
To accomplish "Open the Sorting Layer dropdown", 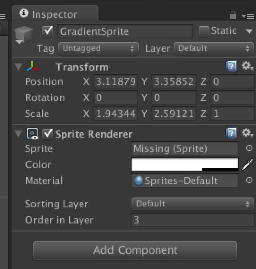I will 193,204.
